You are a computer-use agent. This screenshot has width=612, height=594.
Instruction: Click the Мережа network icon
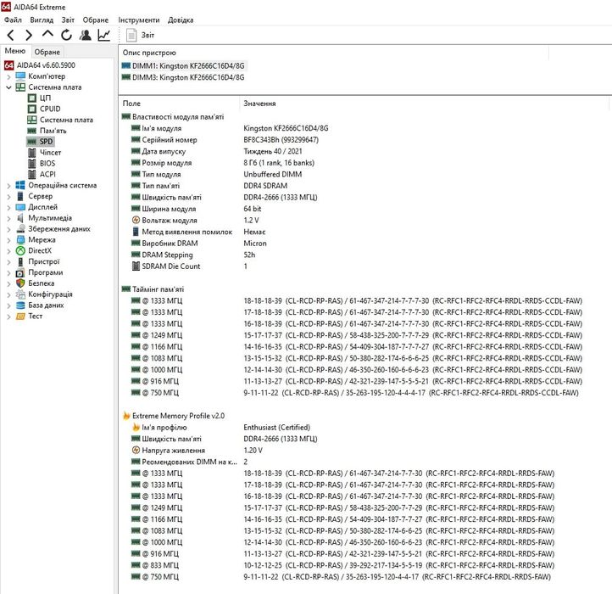point(20,240)
